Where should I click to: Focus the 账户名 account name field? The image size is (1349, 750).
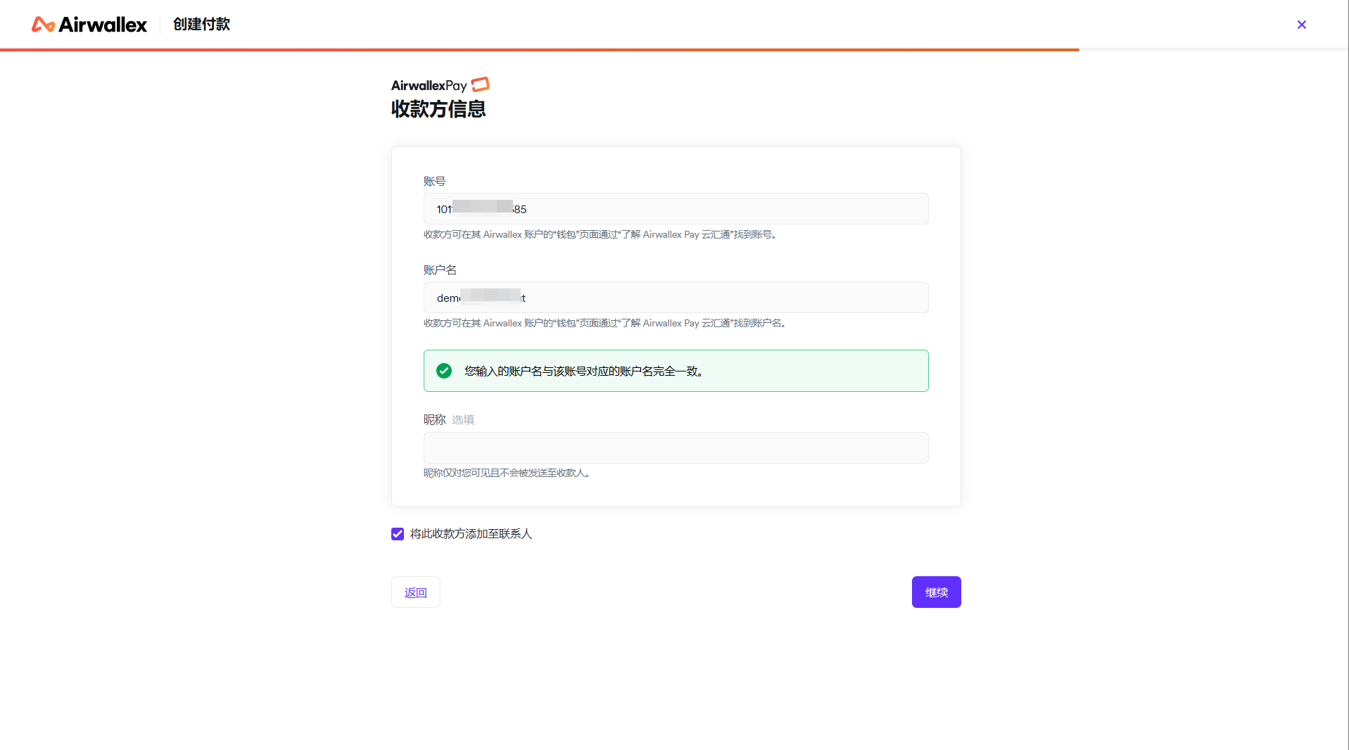(676, 298)
